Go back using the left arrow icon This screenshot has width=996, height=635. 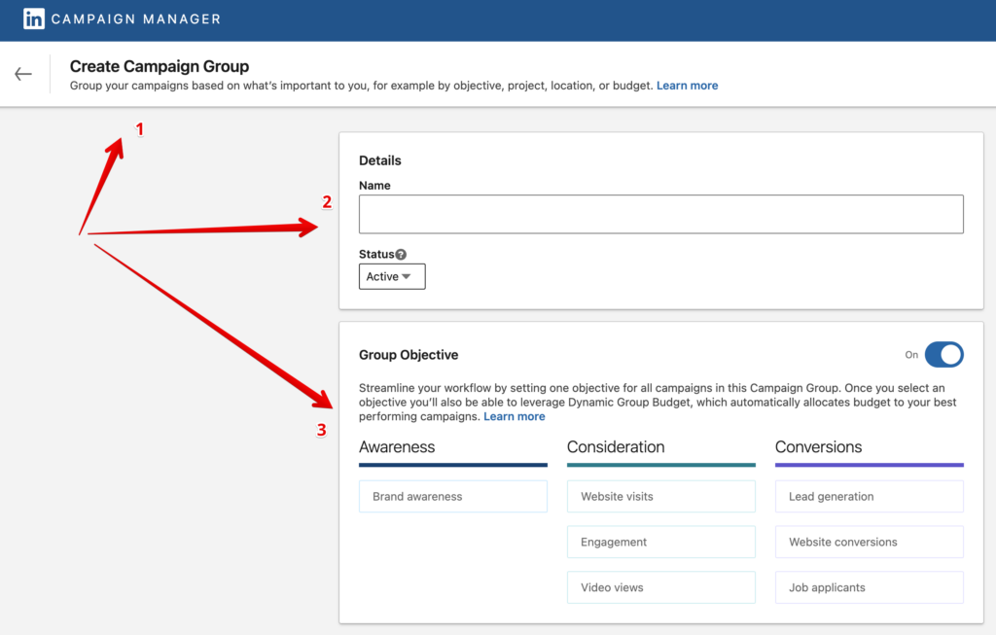coord(23,74)
